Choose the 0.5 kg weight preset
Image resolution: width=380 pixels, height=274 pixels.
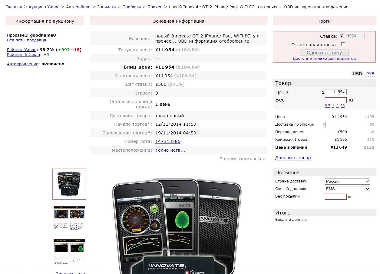tap(327, 105)
